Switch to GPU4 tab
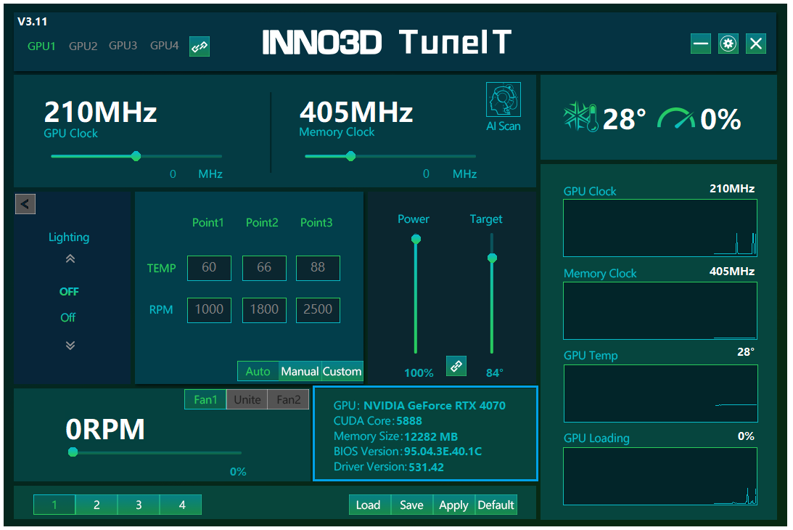This screenshot has height=530, width=793. (x=165, y=46)
